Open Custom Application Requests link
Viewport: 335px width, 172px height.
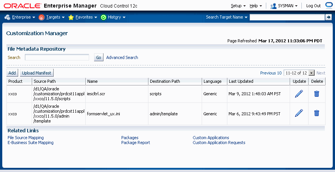pos(219,143)
